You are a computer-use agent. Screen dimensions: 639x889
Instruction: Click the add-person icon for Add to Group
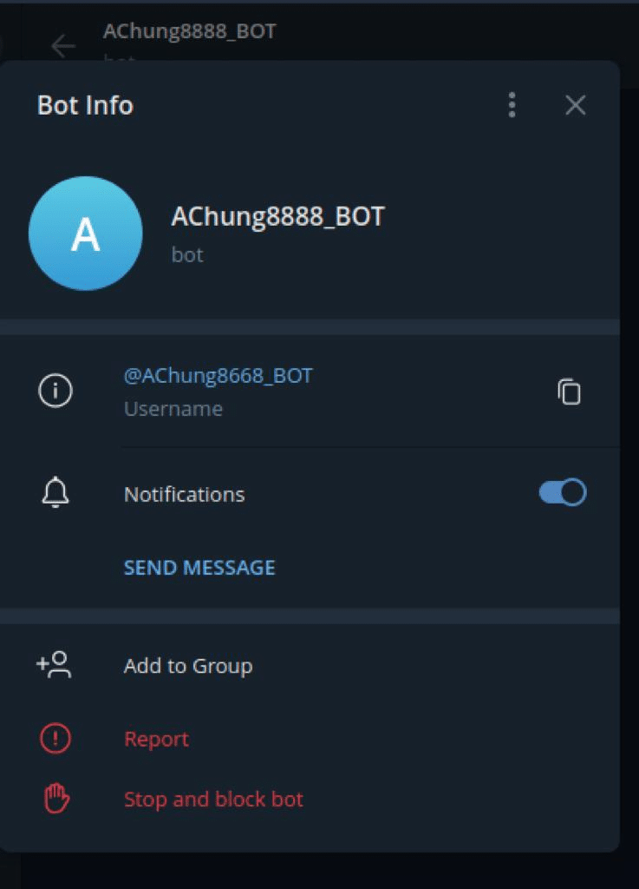click(x=55, y=664)
